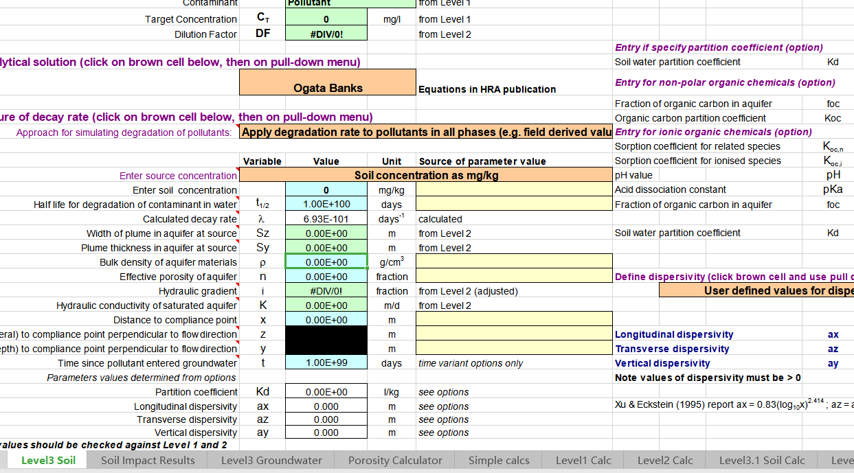Select the black y distance cell

coord(326,349)
